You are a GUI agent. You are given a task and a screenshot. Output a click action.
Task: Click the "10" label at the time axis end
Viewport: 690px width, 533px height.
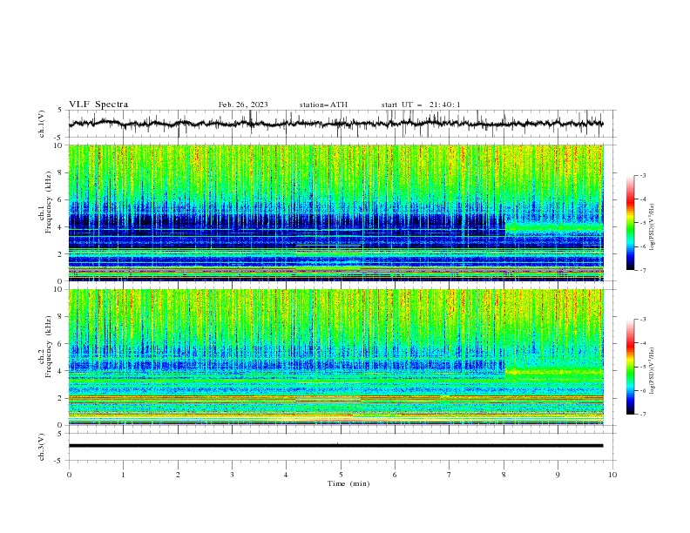pos(612,475)
